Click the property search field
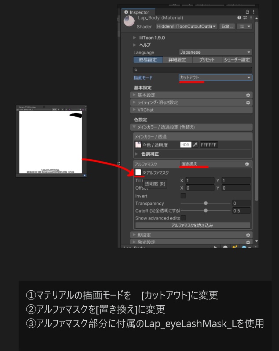279x351 pixels. point(192,70)
